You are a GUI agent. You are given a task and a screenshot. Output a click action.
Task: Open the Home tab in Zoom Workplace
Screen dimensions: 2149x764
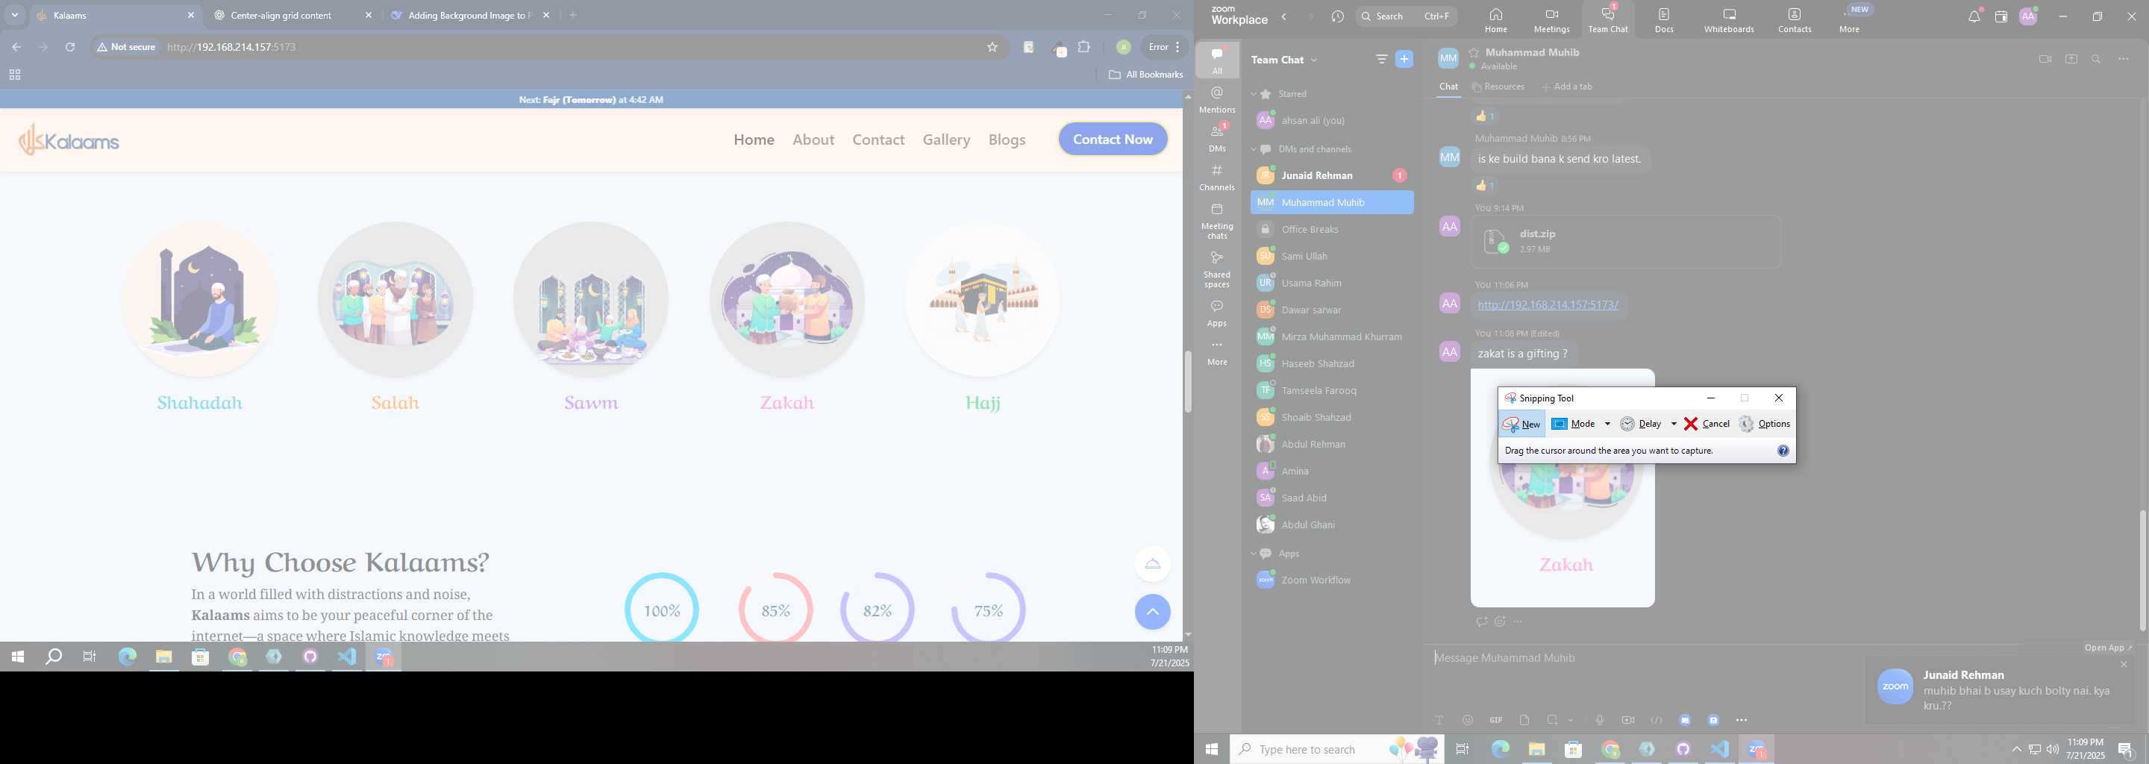pos(1496,20)
